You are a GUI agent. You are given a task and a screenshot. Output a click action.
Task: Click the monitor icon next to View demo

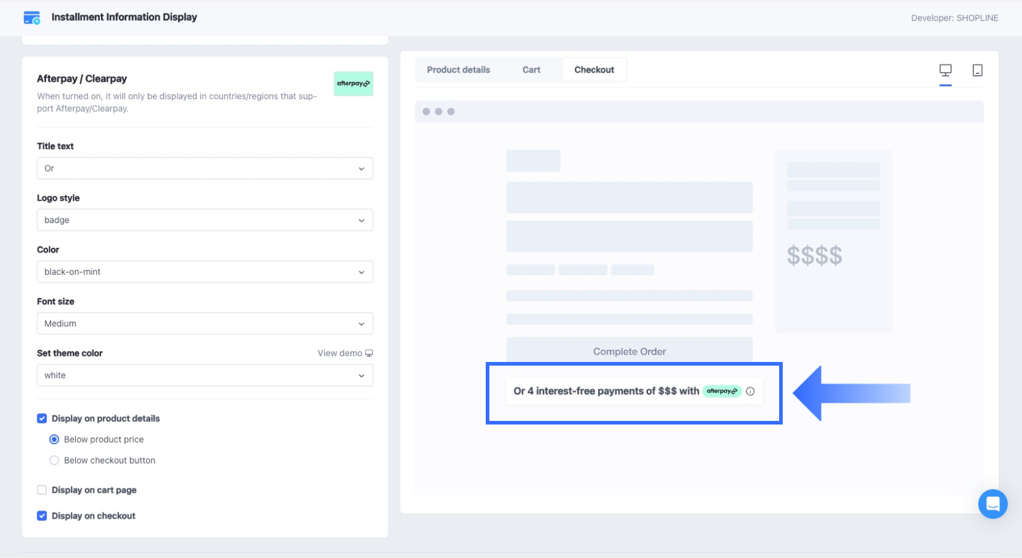(369, 353)
